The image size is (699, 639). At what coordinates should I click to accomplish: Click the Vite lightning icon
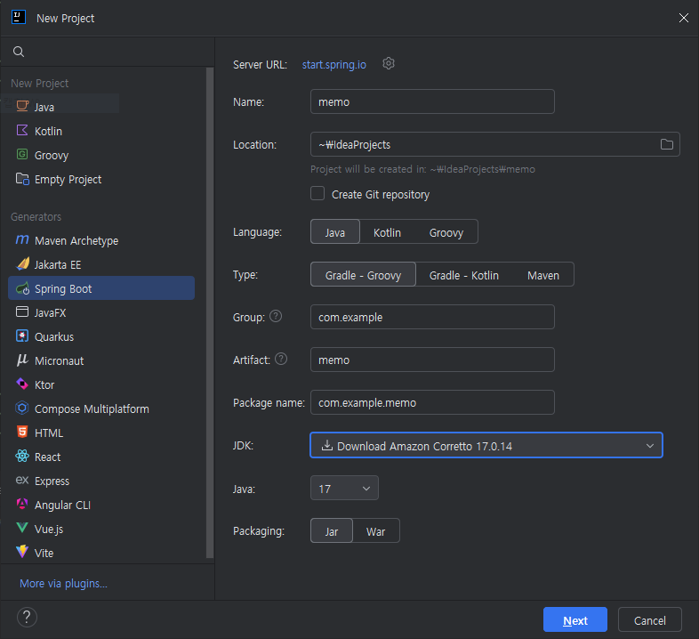point(22,552)
